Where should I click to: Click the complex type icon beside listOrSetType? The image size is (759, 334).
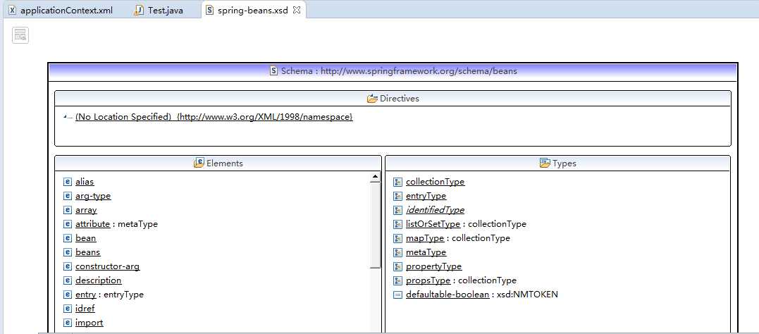coord(398,224)
